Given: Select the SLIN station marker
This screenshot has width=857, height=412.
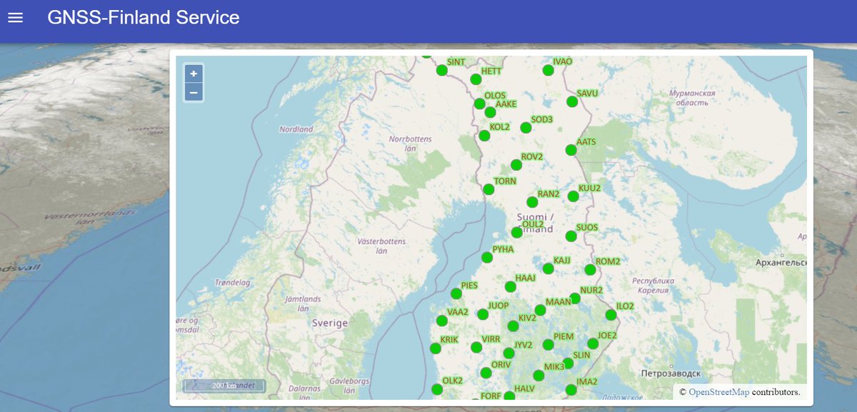Looking at the screenshot, I should click(x=568, y=363).
